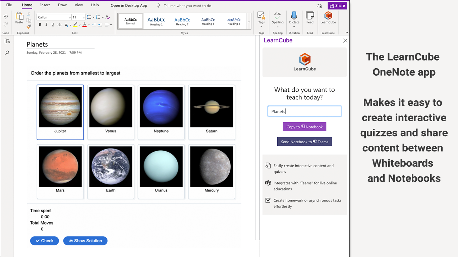The width and height of the screenshot is (458, 257).
Task: Apply the Heading 1 style
Action: 156,21
